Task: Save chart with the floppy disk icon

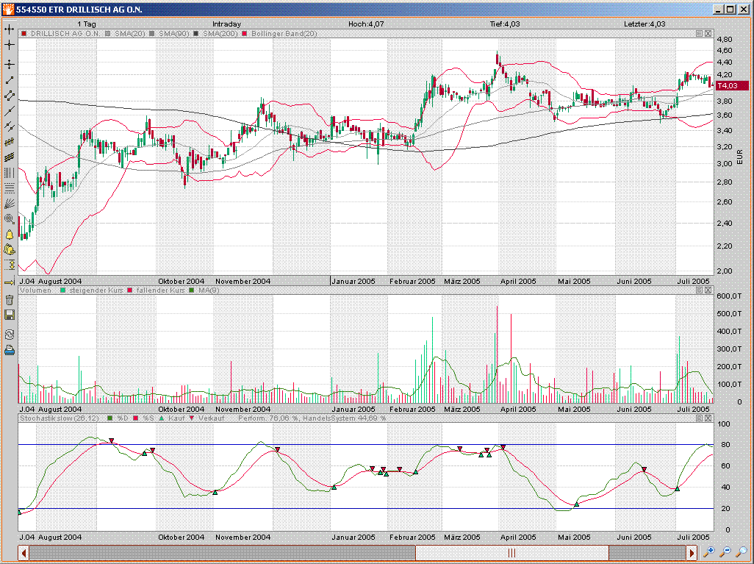Action: 10,315
